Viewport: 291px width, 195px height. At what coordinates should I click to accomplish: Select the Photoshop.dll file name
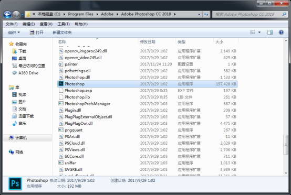(77, 77)
